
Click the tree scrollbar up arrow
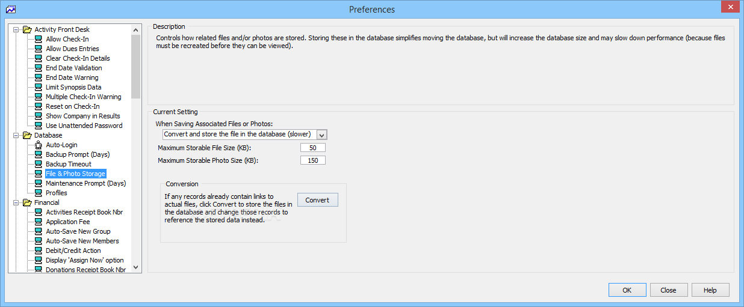pos(135,29)
